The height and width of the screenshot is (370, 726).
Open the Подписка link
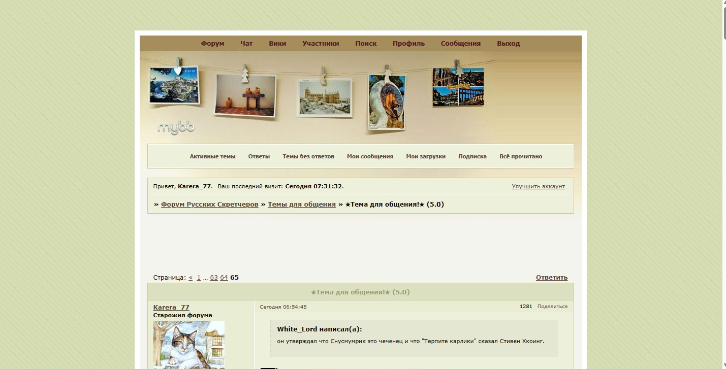pyautogui.click(x=472, y=156)
